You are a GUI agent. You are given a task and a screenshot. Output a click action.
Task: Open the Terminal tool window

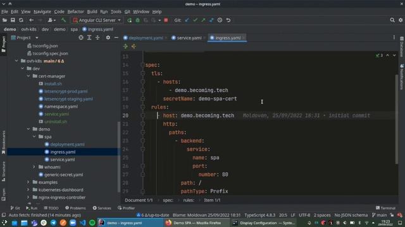click(385, 208)
